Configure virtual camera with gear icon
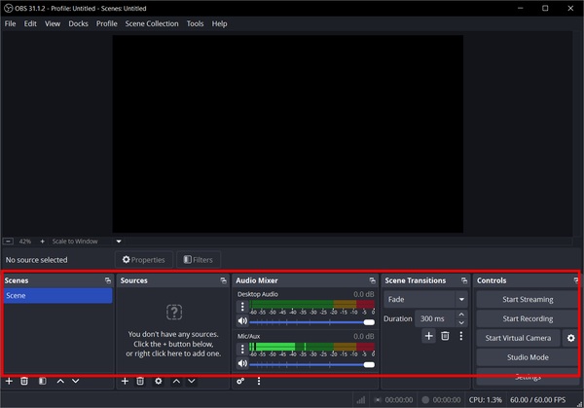 tap(571, 338)
